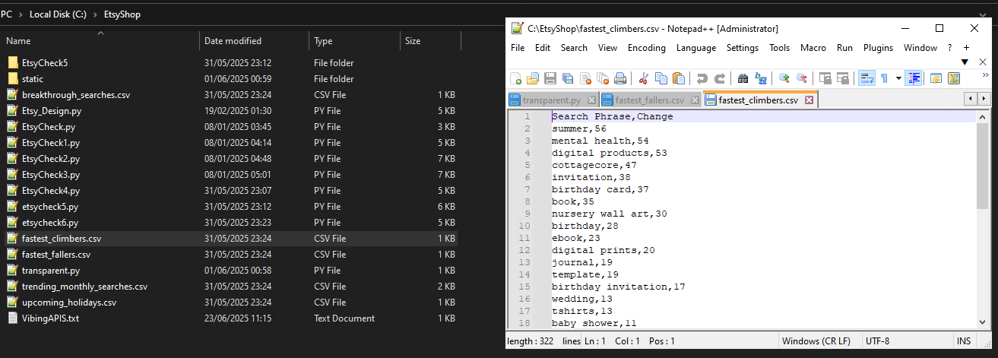The image size is (998, 358).
Task: Toggle Show All Characters pilcrow button
Action: click(884, 78)
